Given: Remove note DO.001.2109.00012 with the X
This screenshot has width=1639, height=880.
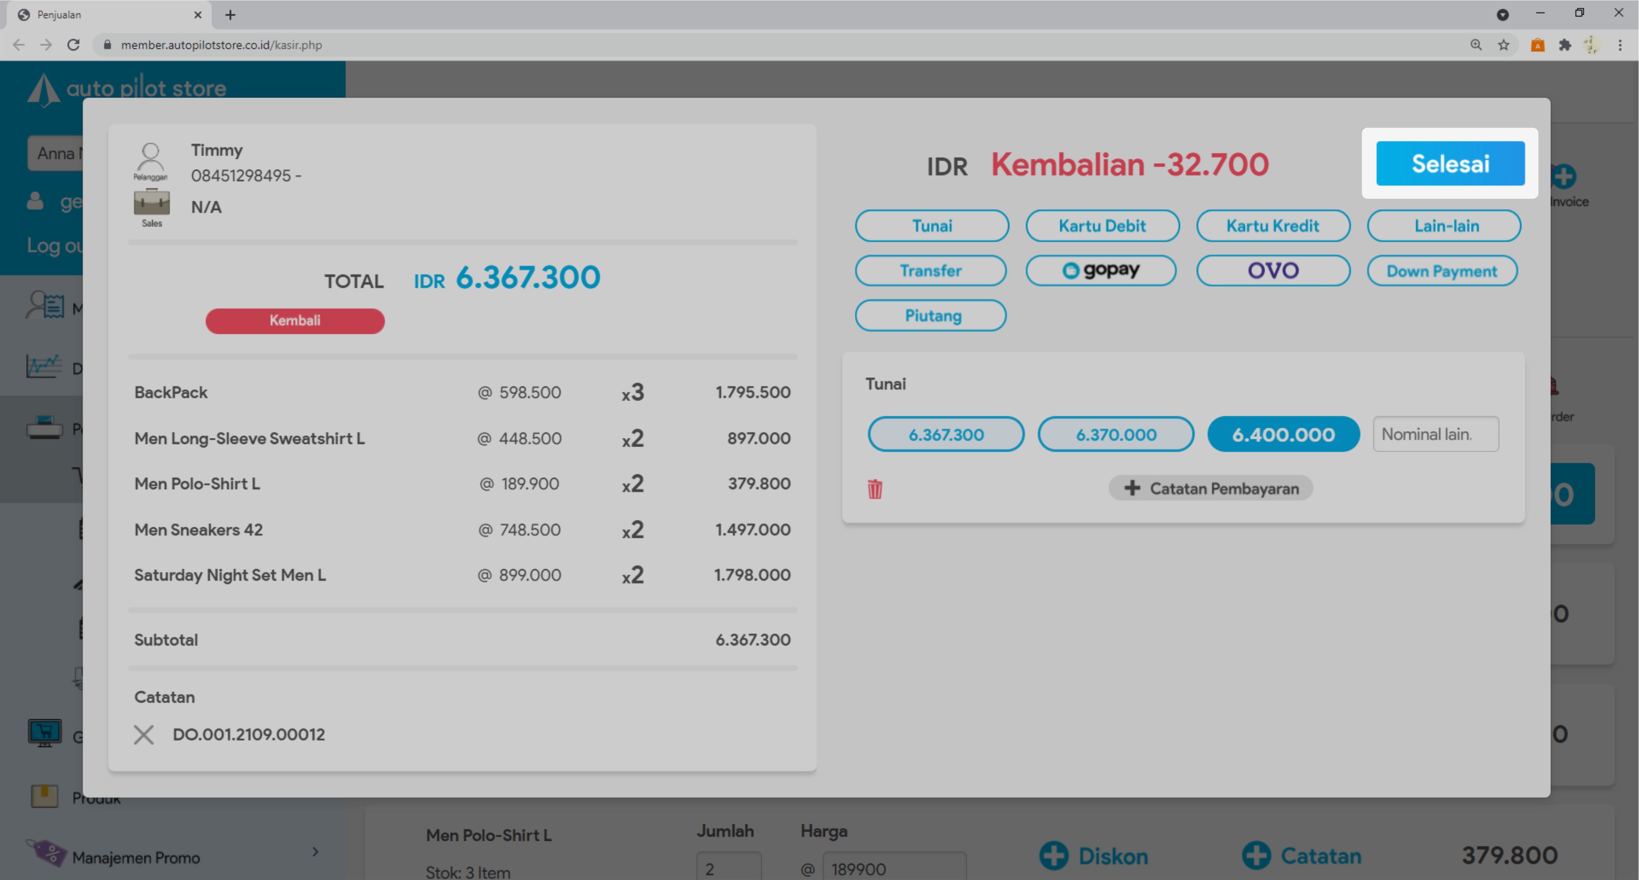Looking at the screenshot, I should tap(144, 734).
